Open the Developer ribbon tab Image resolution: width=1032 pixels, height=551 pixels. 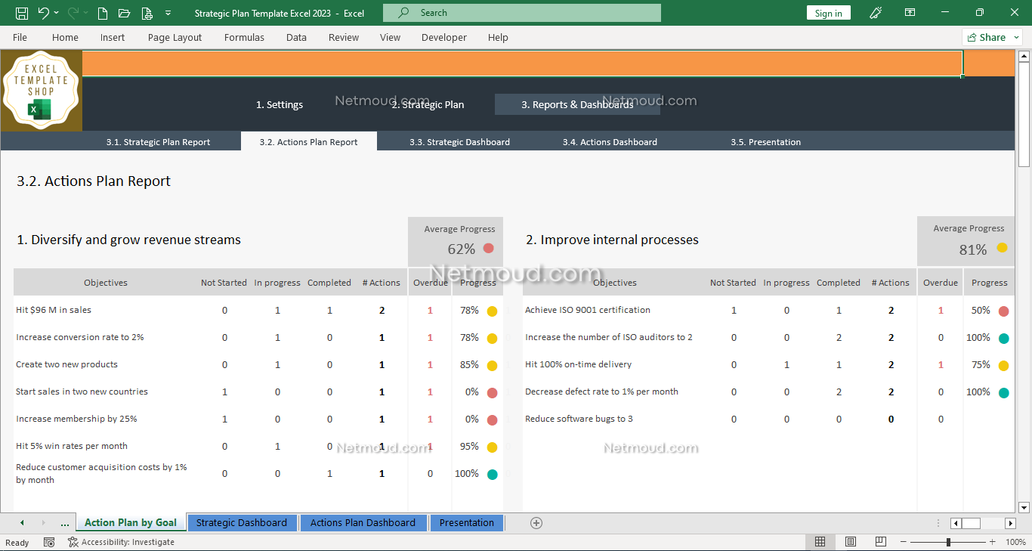pos(444,37)
